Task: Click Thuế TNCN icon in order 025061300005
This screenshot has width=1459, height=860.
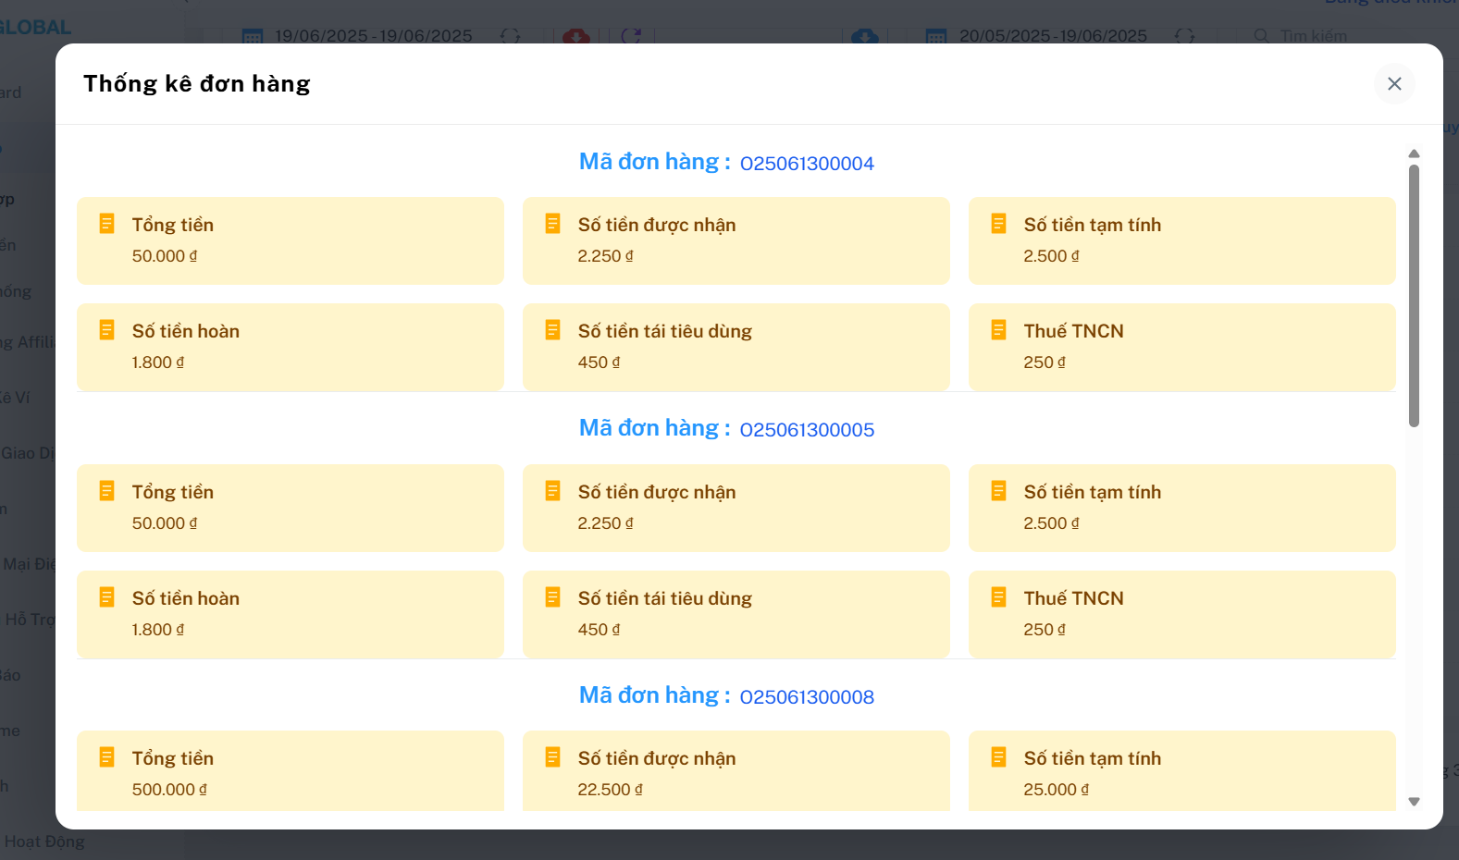Action: point(999,597)
